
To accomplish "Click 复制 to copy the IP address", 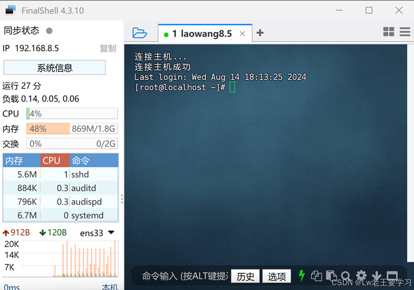I will click(108, 48).
